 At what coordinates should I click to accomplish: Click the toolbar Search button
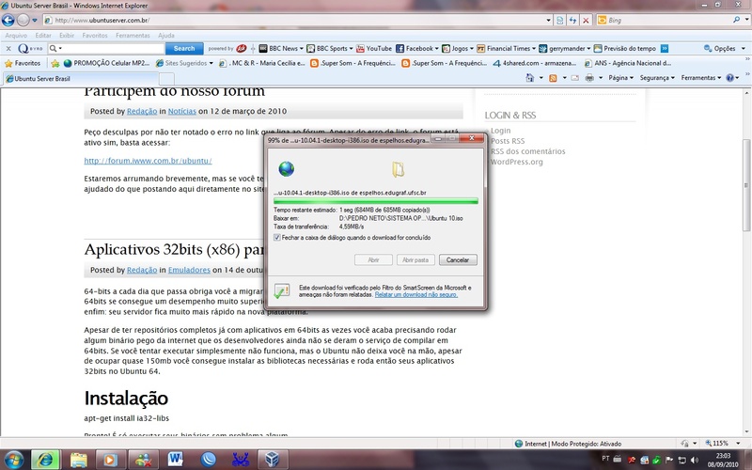pos(184,49)
